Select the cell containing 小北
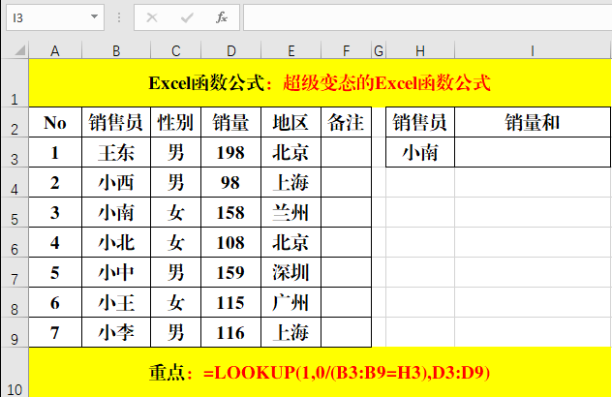The width and height of the screenshot is (612, 397). pyautogui.click(x=116, y=242)
